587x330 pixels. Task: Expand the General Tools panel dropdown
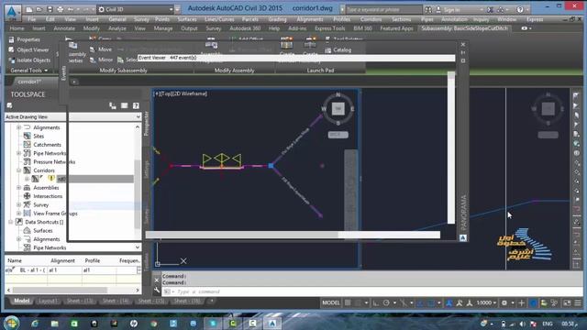[x=29, y=71]
